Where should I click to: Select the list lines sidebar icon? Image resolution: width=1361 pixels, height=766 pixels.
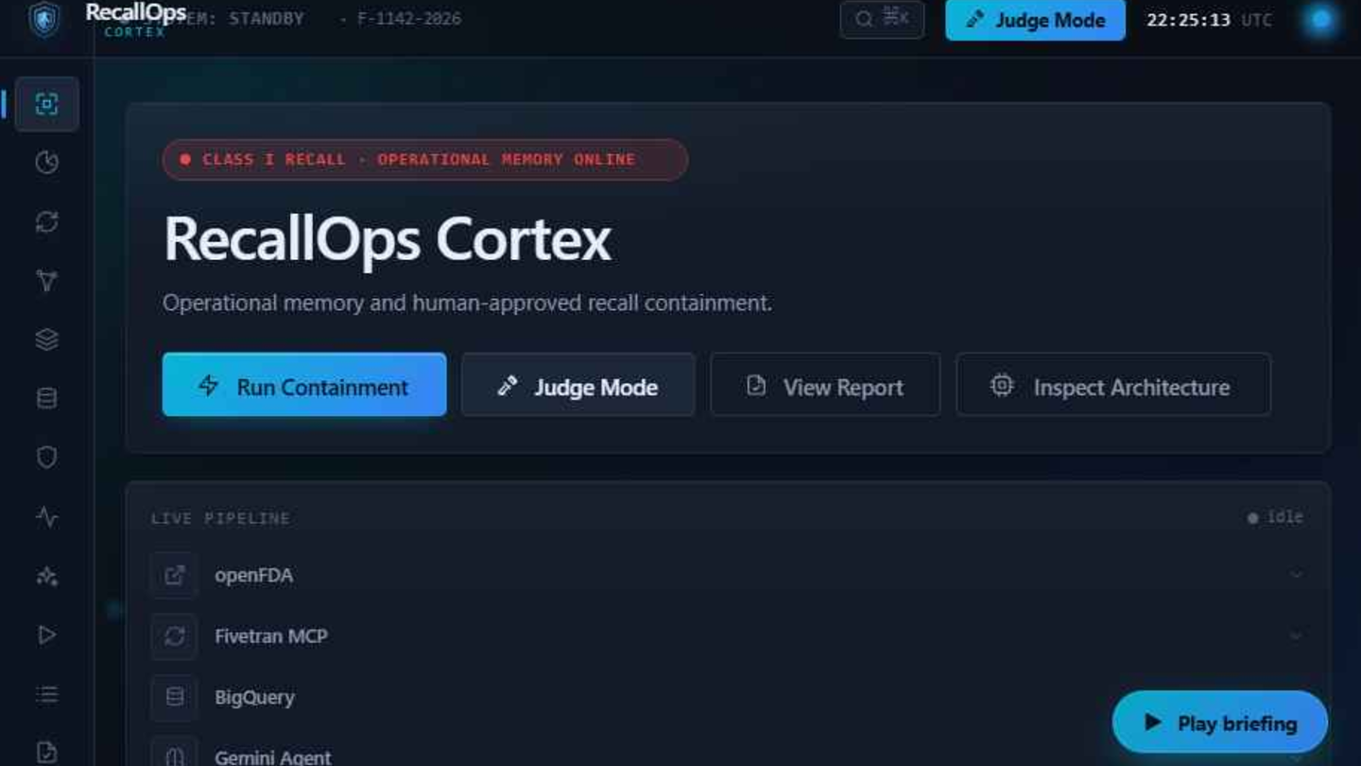(46, 695)
